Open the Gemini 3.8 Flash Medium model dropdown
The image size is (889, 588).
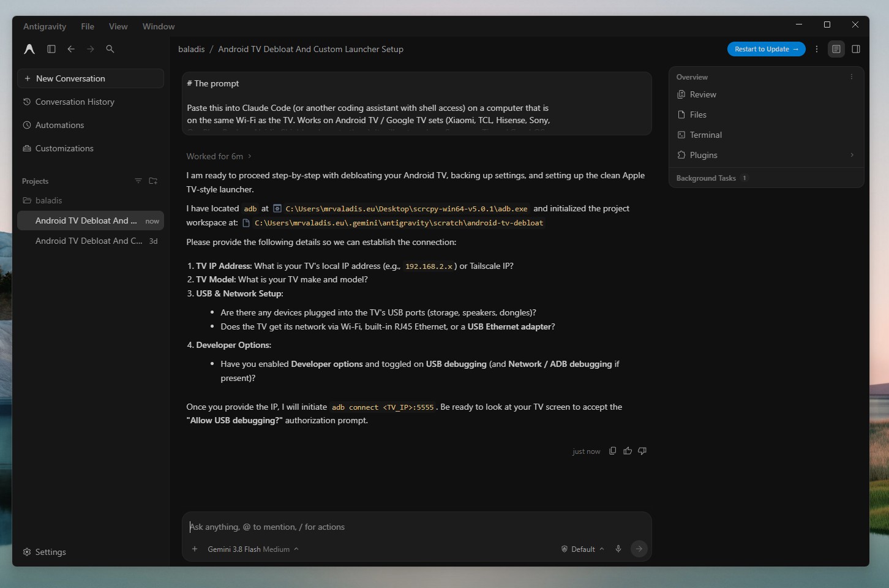pos(253,549)
